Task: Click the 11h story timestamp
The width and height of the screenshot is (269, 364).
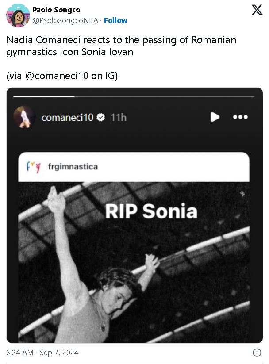Action: click(118, 118)
